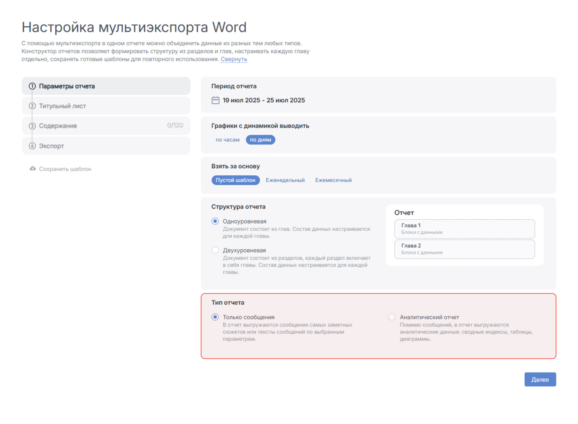
Task: Click step 1 circle icon Параметры отчета
Action: click(x=32, y=86)
